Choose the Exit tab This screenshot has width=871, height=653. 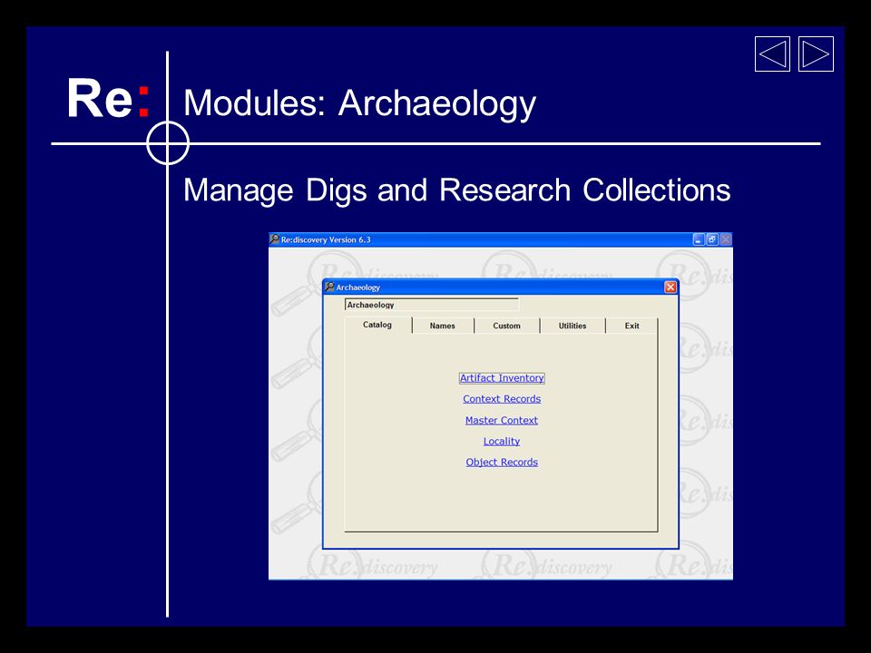(x=632, y=326)
